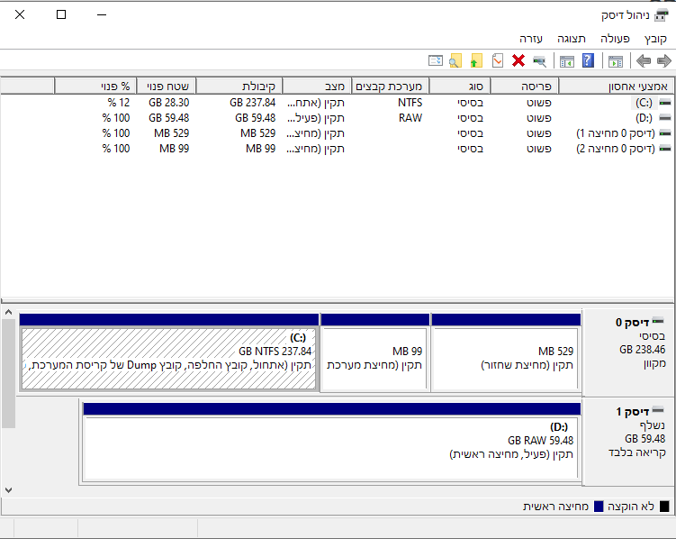676x539 pixels.
Task: Toggle the console tree pane toolbar icon
Action: click(x=616, y=61)
